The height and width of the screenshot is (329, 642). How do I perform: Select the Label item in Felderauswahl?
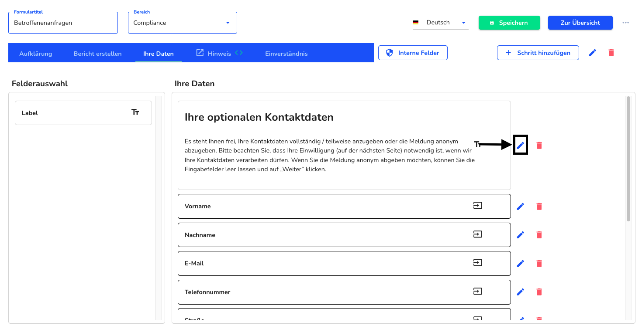click(x=83, y=113)
